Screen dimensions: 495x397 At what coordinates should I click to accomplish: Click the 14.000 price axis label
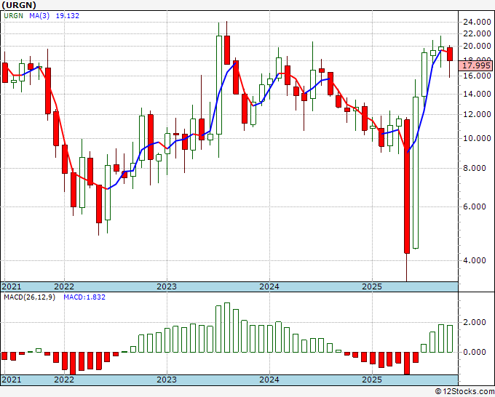click(x=477, y=94)
